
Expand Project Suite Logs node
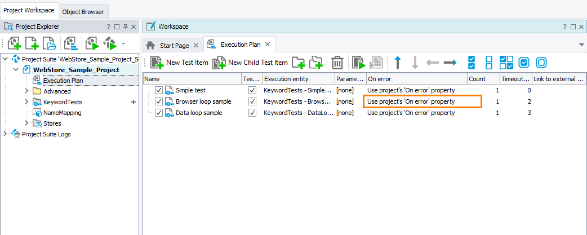(x=6, y=134)
